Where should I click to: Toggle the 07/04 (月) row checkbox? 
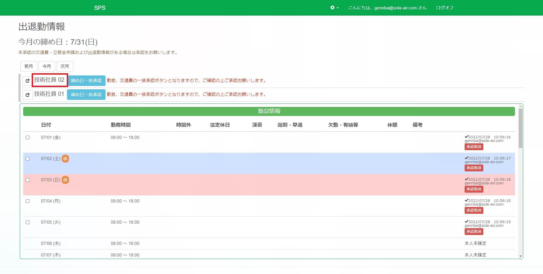point(28,201)
